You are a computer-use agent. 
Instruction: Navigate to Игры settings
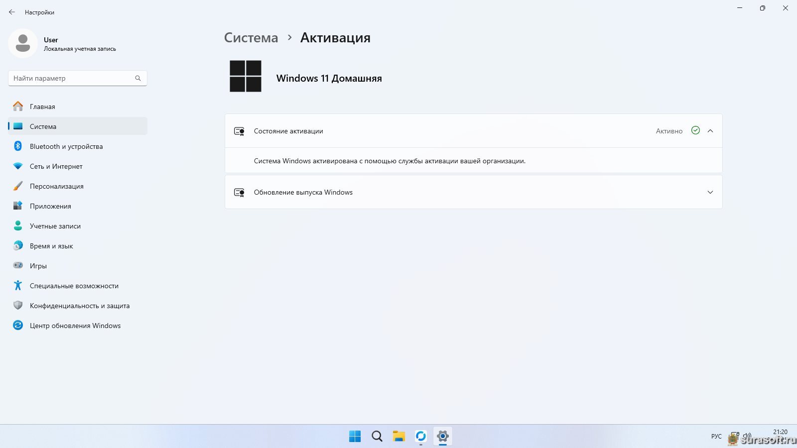(x=78, y=265)
